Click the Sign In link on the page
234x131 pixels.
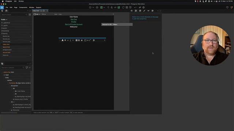point(67,24)
